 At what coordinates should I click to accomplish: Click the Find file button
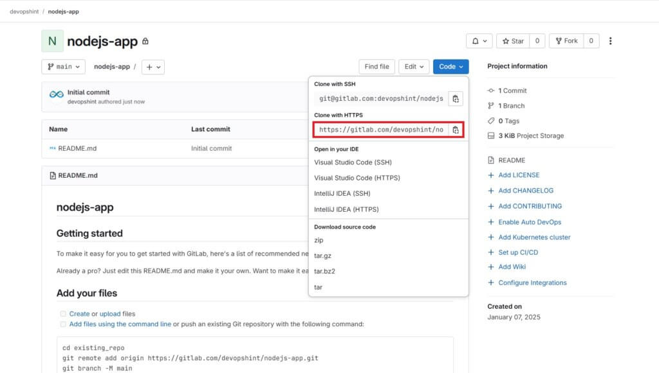point(376,67)
